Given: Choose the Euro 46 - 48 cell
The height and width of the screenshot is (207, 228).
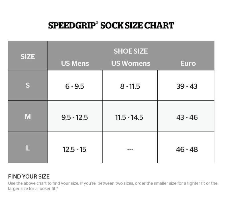Looking at the screenshot, I should point(187,149).
